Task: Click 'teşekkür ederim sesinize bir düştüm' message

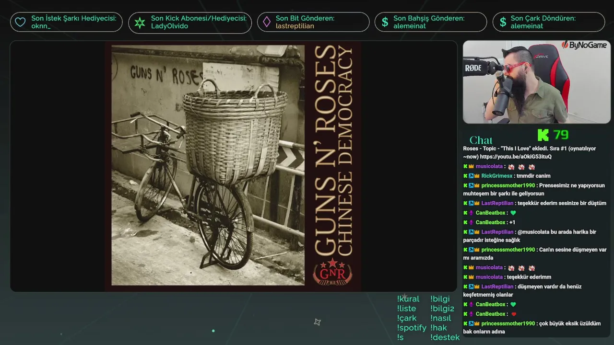Action: [x=562, y=203]
